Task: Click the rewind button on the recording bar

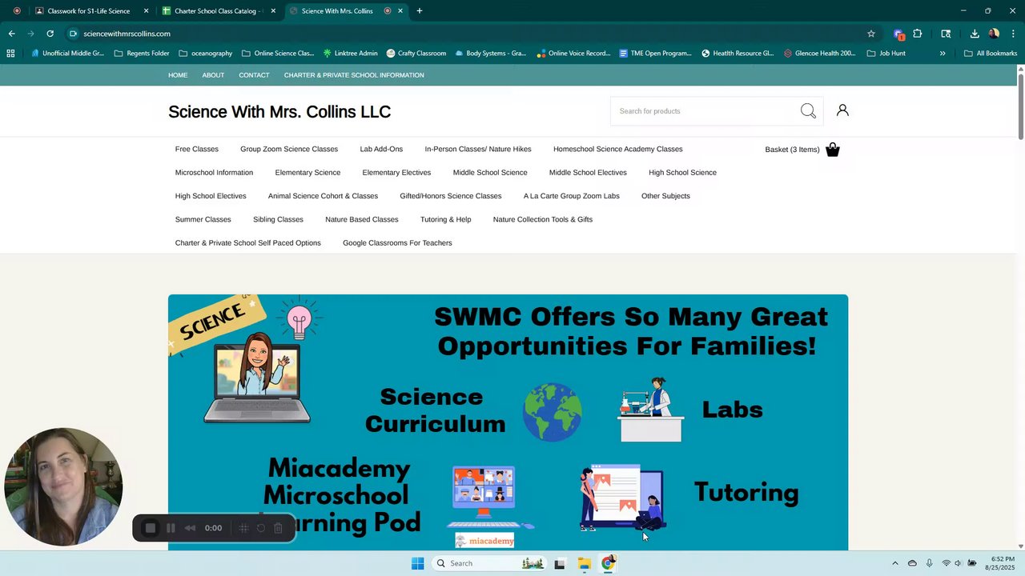Action: click(190, 528)
